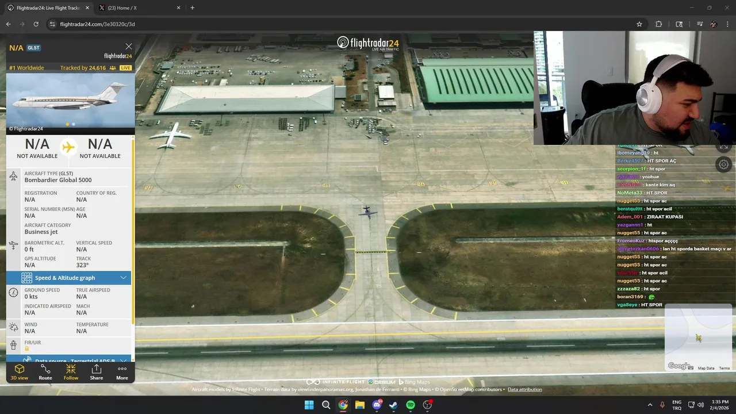Open the Route button in bottom toolbar
Screen dimensions: 736x414
click(x=45, y=372)
